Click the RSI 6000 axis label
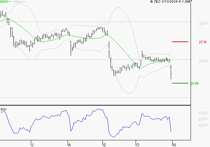Viewport: 210px width, 147px height. 203,113
